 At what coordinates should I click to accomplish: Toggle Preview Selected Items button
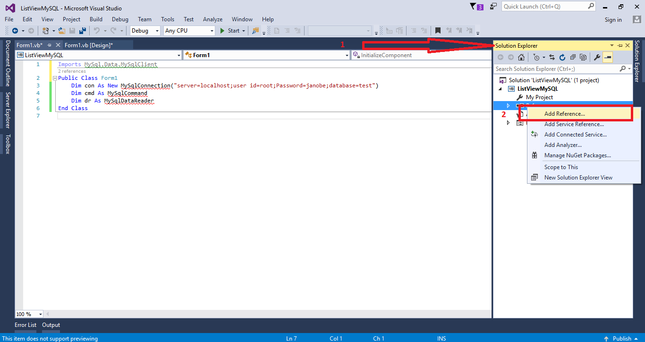coord(608,58)
